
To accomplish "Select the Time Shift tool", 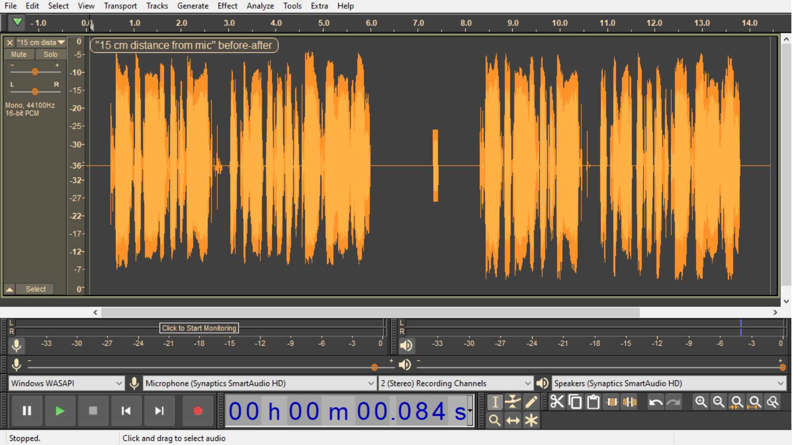I will point(513,420).
